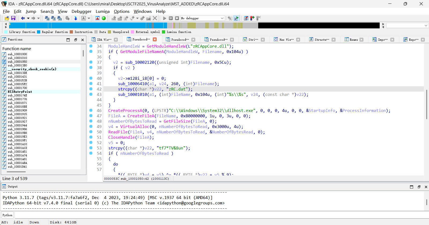The image size is (429, 225).
Task: Click the Open file folder icon
Action: (x=7, y=18)
